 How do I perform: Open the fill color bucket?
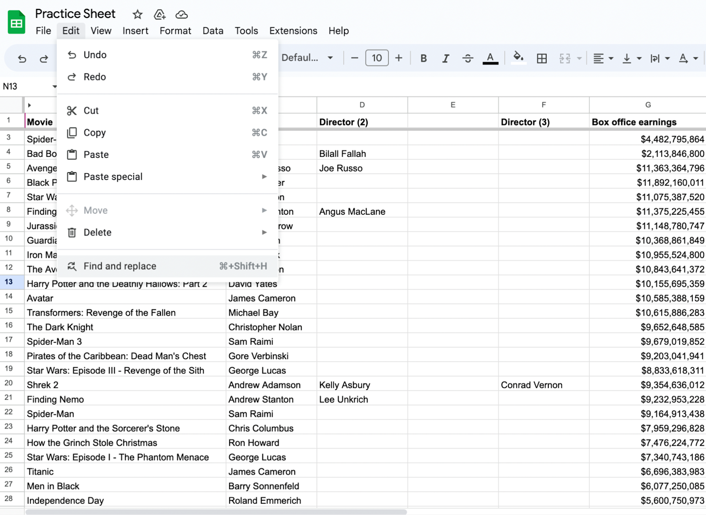[x=518, y=58]
